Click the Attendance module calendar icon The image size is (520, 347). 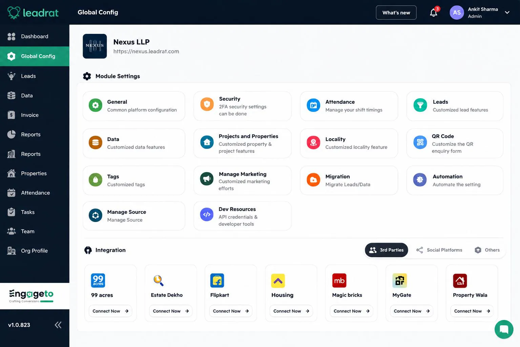coord(313,105)
